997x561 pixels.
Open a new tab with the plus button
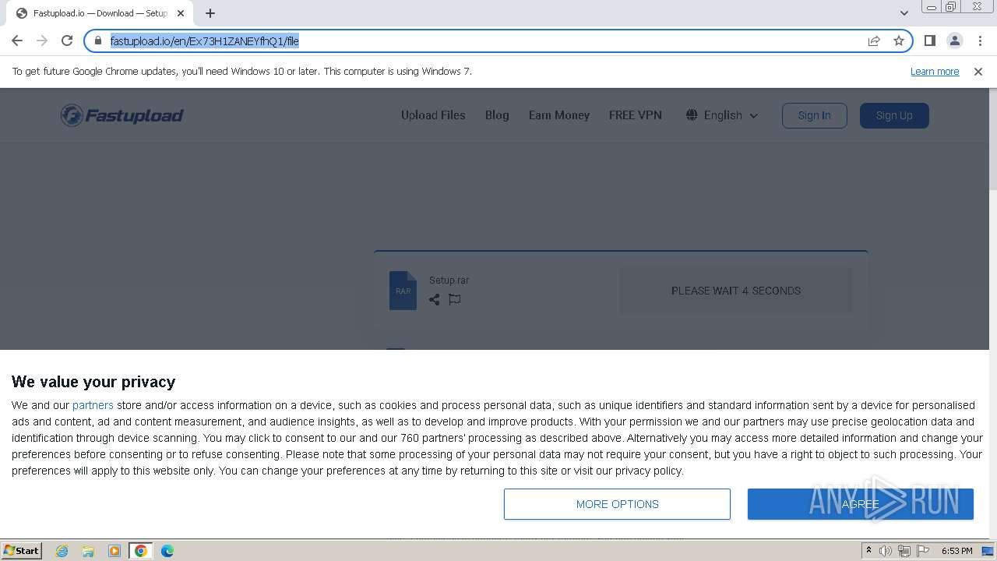(x=210, y=13)
